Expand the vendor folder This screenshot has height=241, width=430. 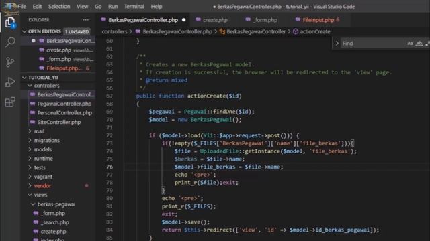[30, 186]
